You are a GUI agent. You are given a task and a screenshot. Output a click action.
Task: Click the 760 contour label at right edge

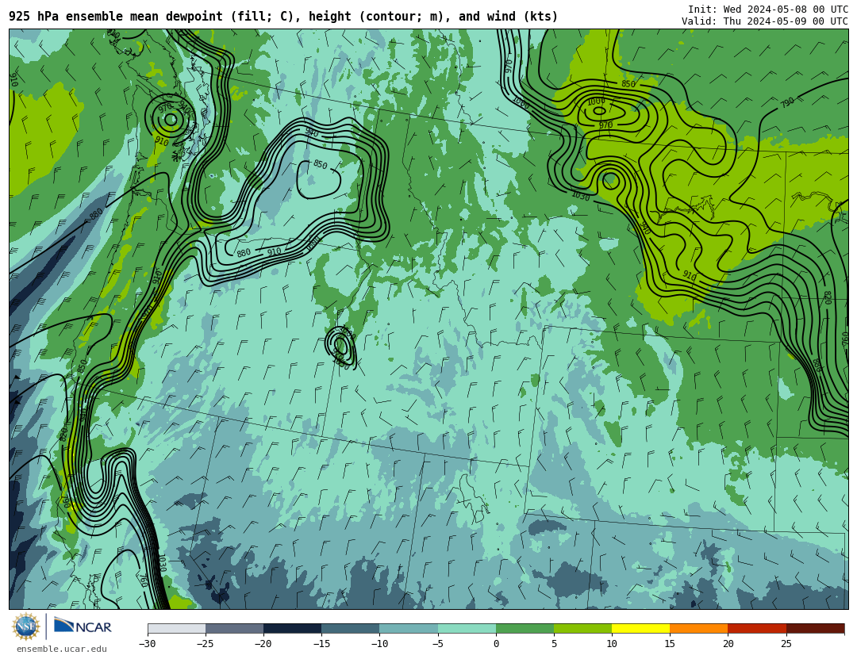click(845, 339)
